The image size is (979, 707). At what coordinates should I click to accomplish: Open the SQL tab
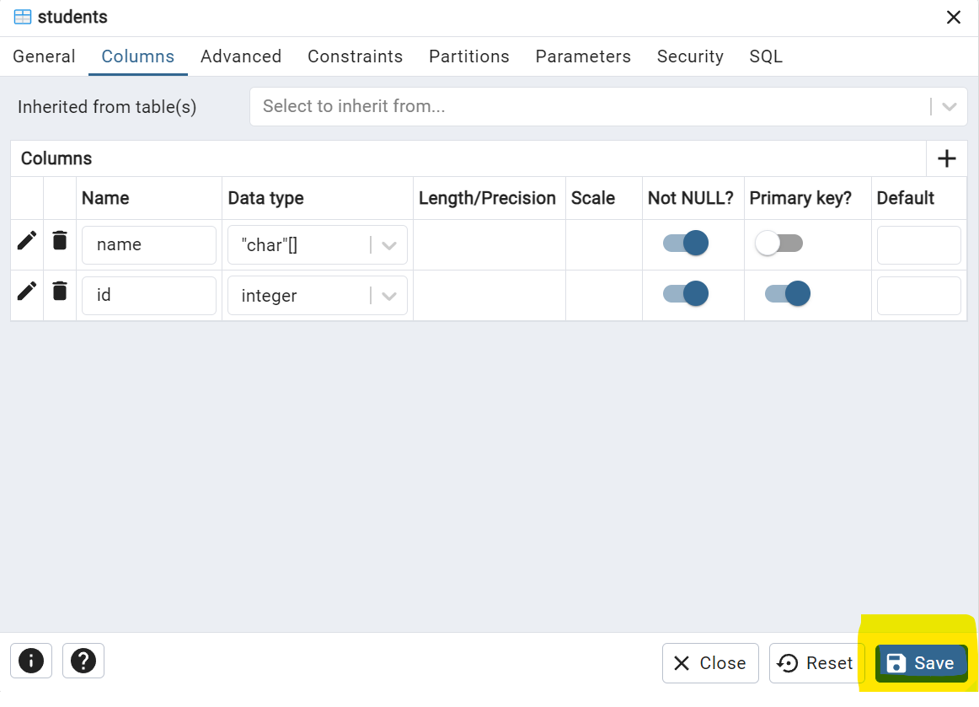766,56
